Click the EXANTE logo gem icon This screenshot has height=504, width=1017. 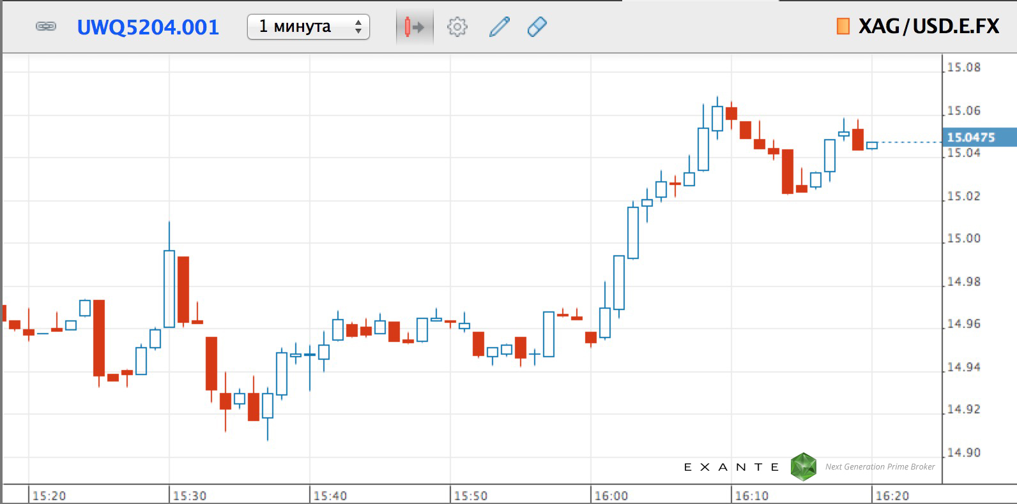pyautogui.click(x=803, y=467)
